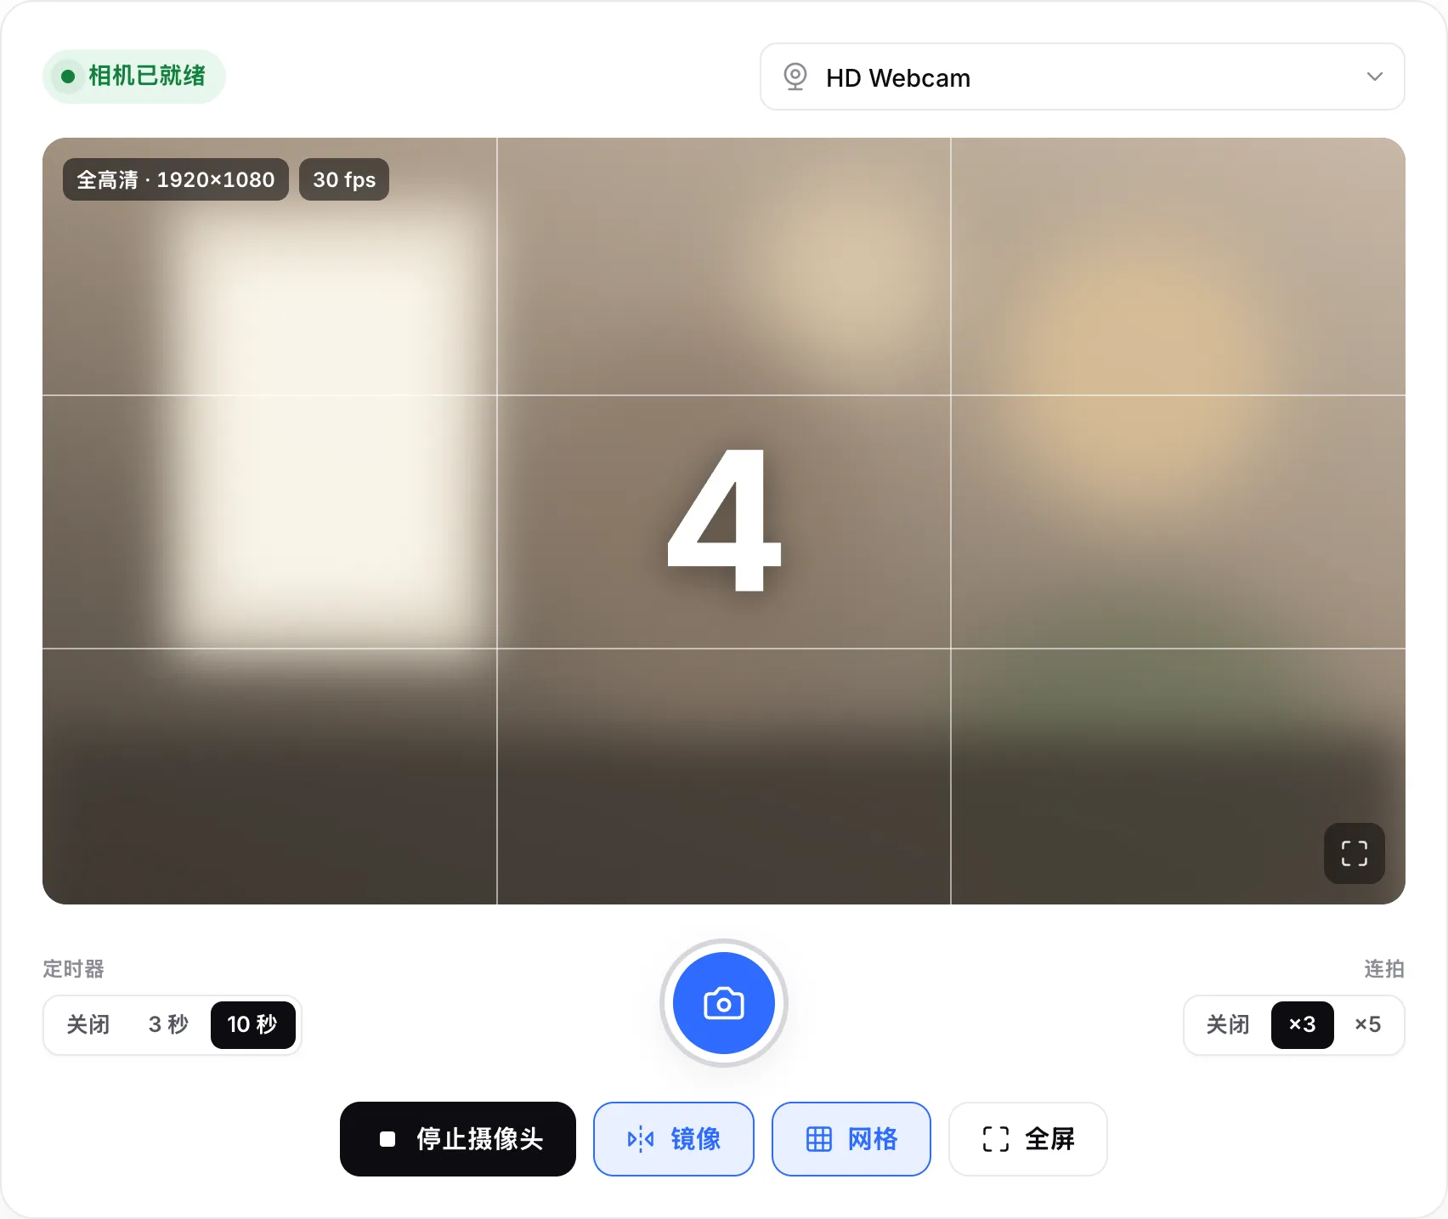Viewport: 1448px width, 1219px height.
Task: Click the 全屏 button below the preview
Action: pos(1028,1139)
